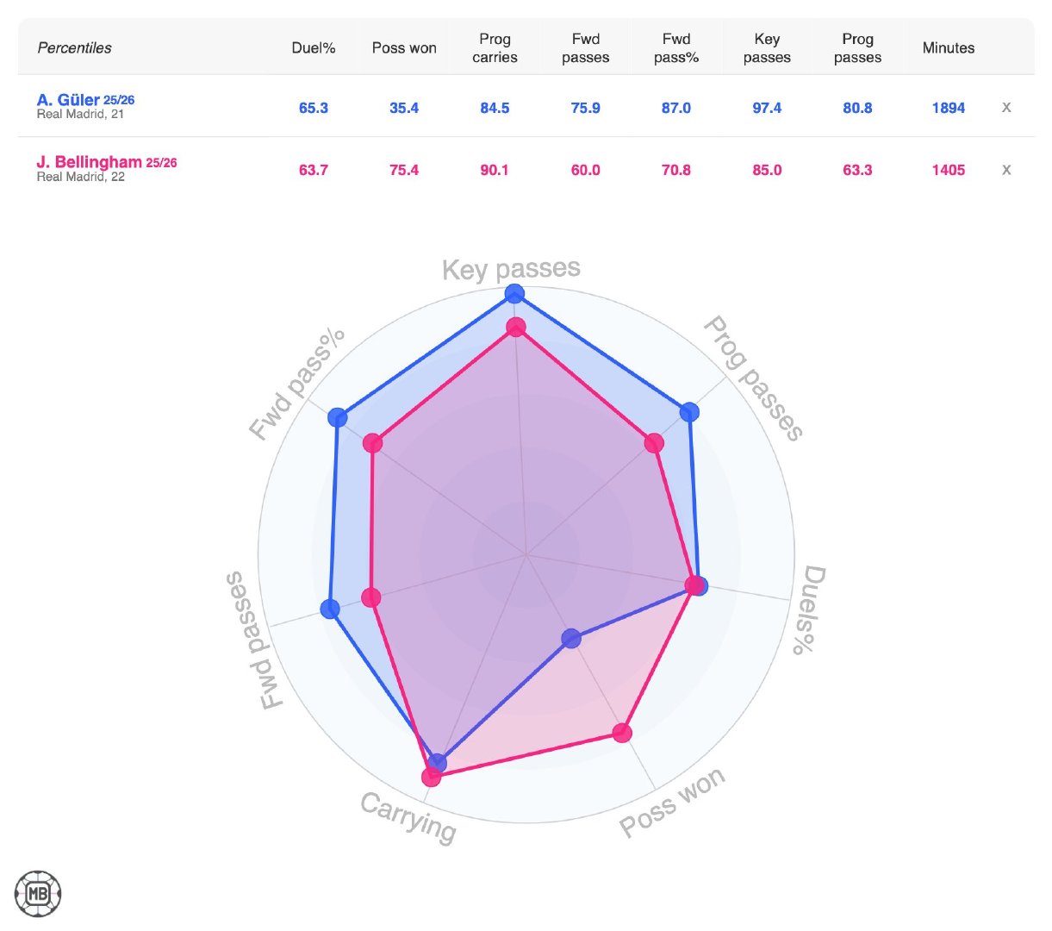Select Güler's blue Fwd passes radar point
The image size is (1052, 931).
[x=330, y=609]
